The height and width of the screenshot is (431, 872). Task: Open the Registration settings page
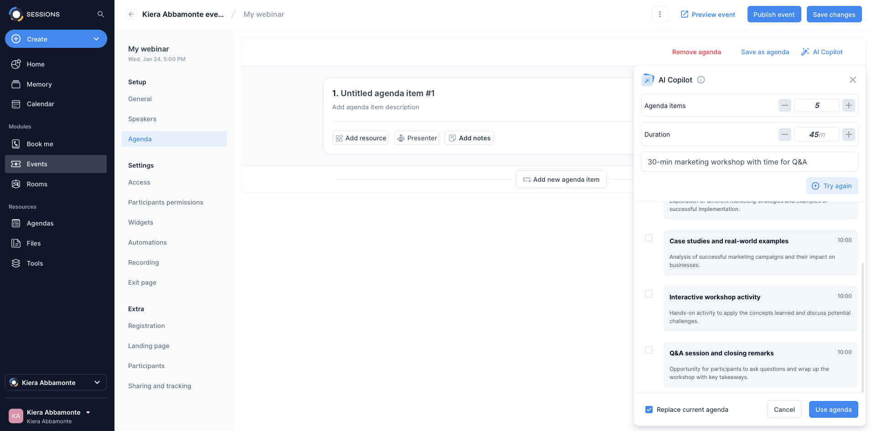[x=146, y=326]
